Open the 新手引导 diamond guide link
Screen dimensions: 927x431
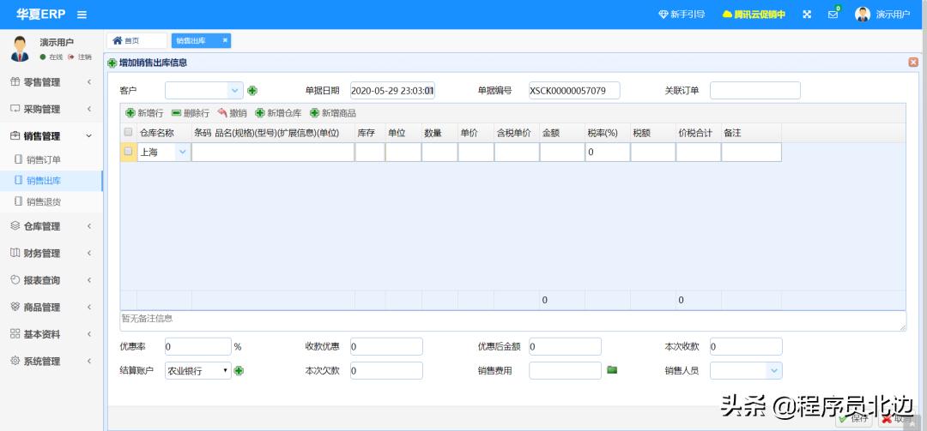(682, 15)
